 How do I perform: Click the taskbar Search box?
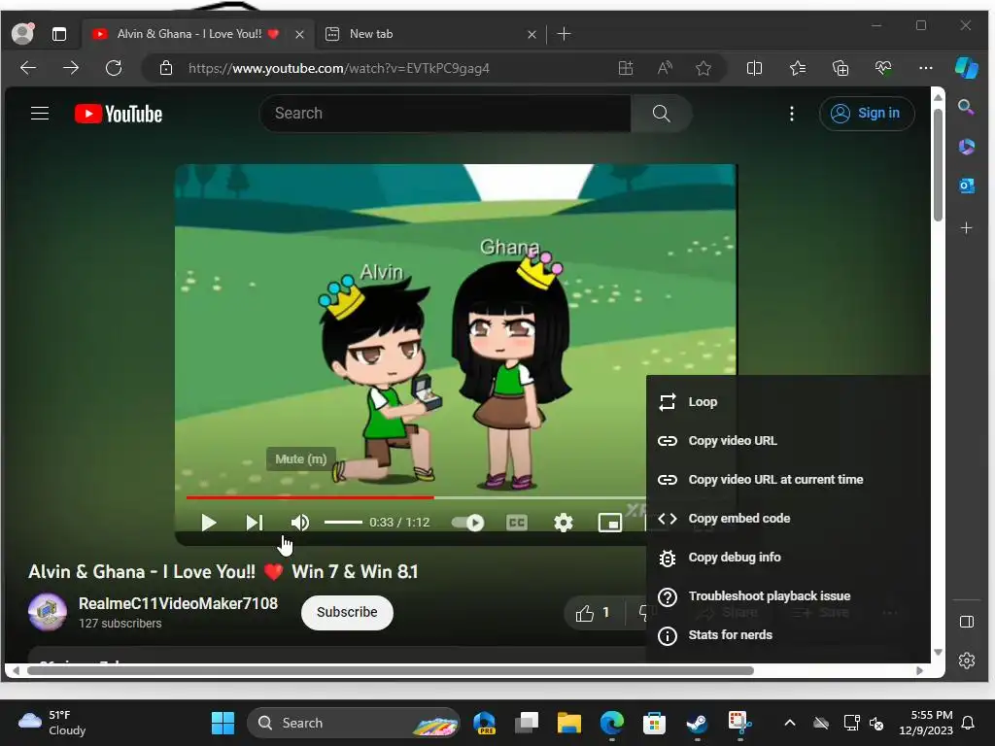(x=354, y=723)
